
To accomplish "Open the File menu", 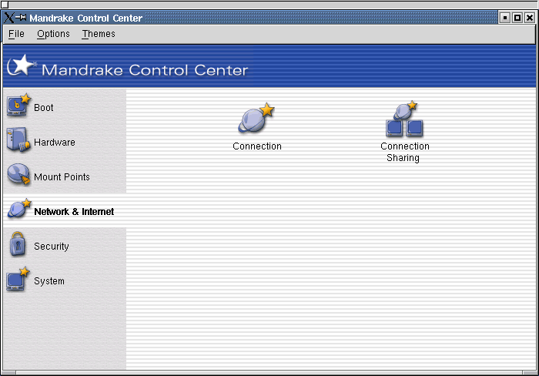I will [16, 34].
